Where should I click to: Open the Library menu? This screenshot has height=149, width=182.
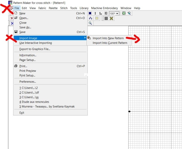coord(84,8)
